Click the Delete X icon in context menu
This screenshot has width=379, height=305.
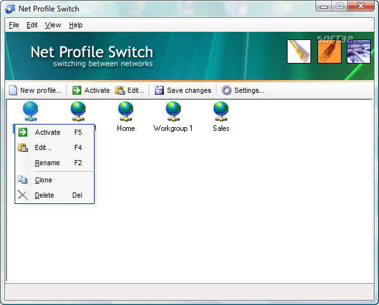23,195
